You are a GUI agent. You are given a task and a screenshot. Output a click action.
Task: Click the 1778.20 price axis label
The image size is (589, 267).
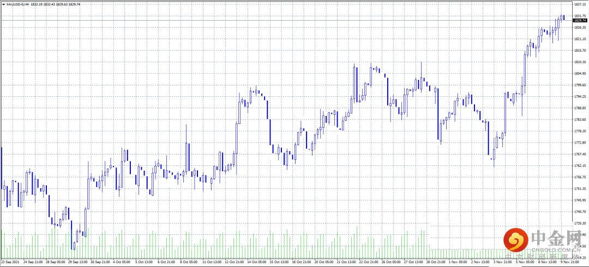(x=580, y=131)
